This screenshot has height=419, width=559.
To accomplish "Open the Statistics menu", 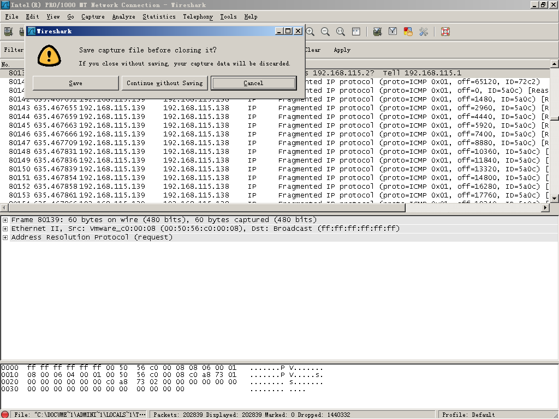I will pyautogui.click(x=159, y=17).
